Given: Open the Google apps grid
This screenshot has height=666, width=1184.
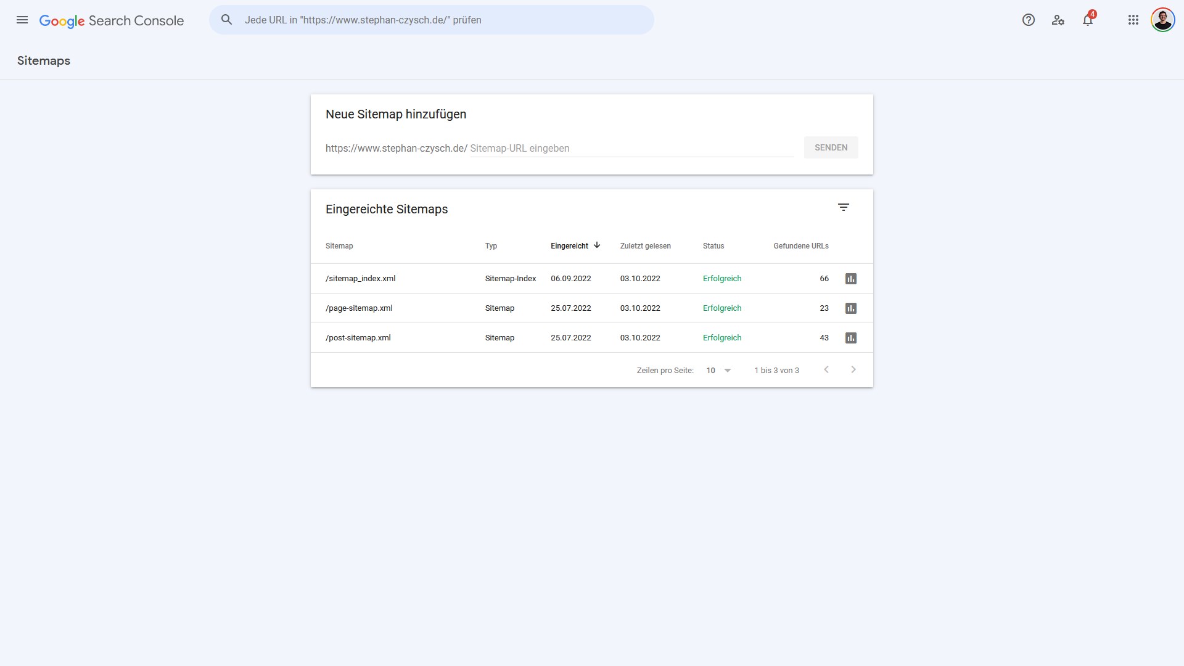Looking at the screenshot, I should coord(1133,20).
